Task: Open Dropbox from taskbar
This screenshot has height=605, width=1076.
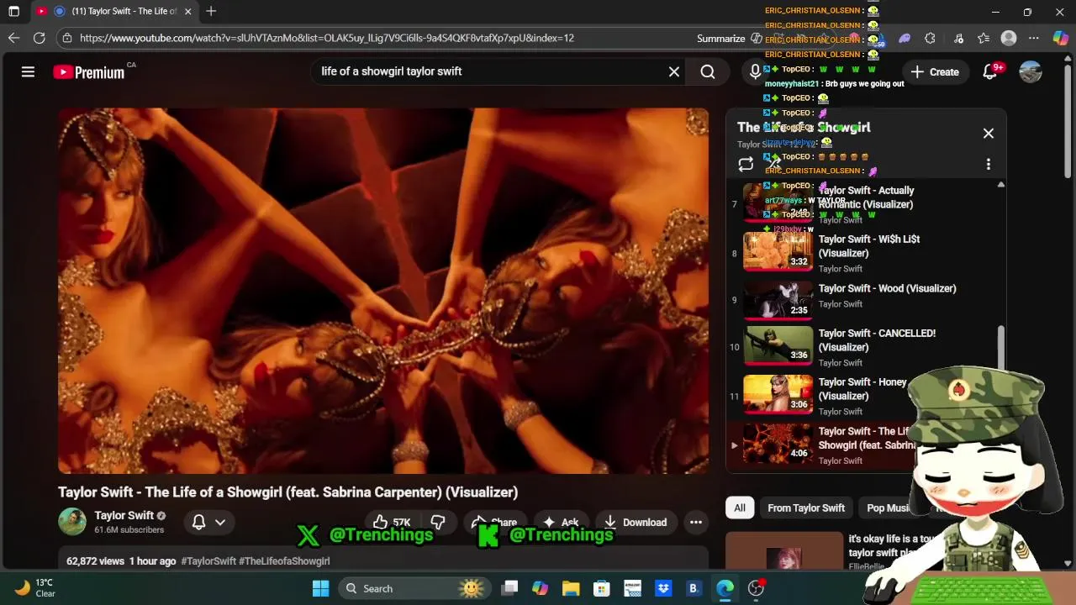Action: point(662,588)
